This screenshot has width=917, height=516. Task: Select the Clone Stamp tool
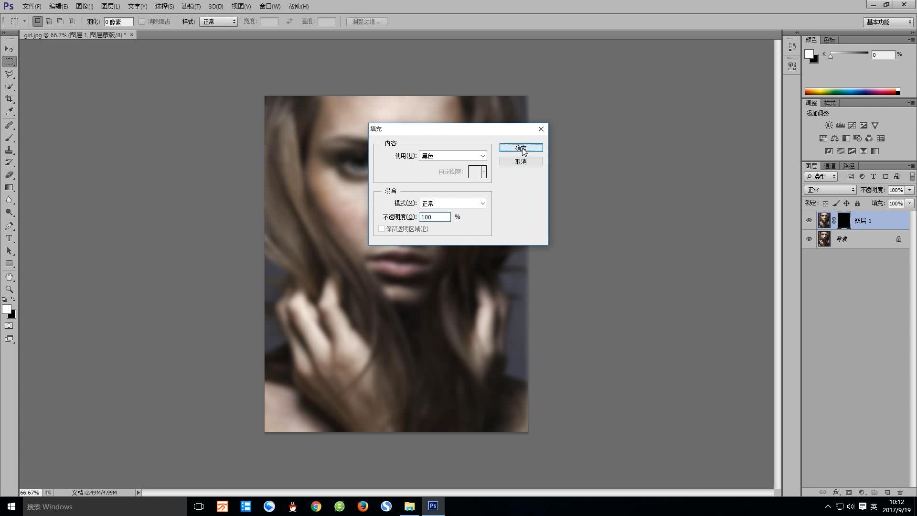point(9,150)
